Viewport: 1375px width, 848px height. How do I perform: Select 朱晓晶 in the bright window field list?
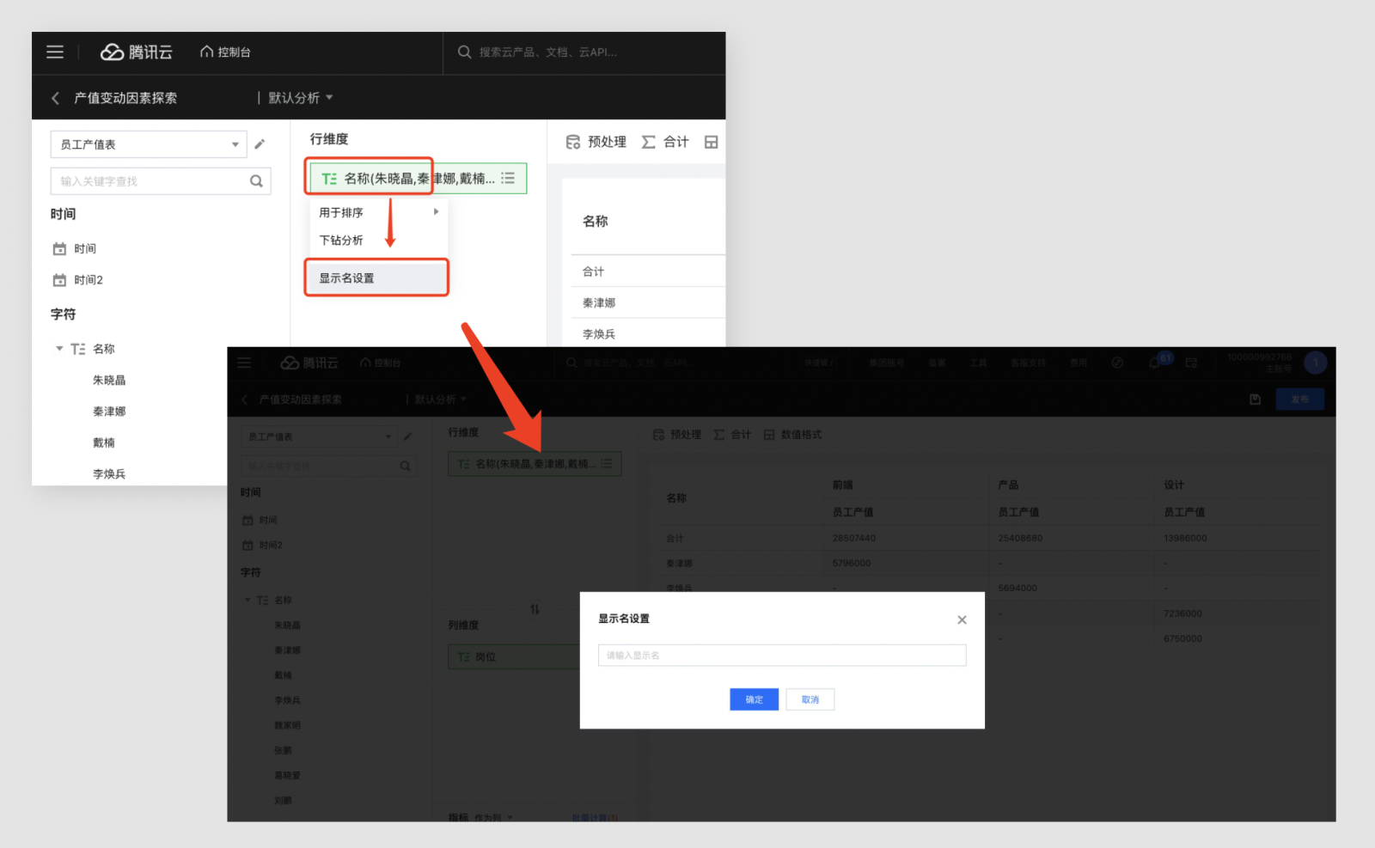click(x=109, y=381)
